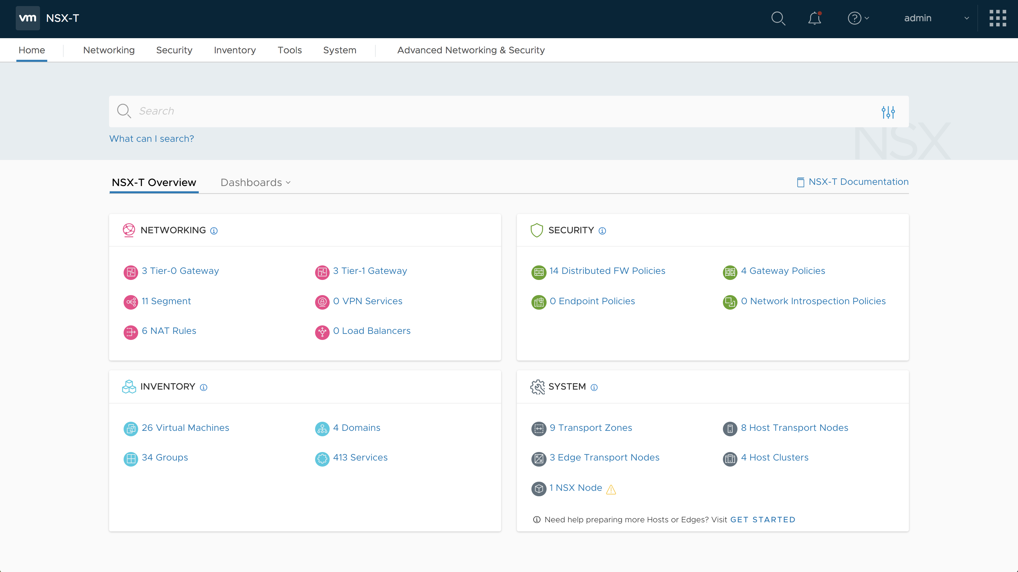Open 26 Virtual Machines link

tap(185, 428)
